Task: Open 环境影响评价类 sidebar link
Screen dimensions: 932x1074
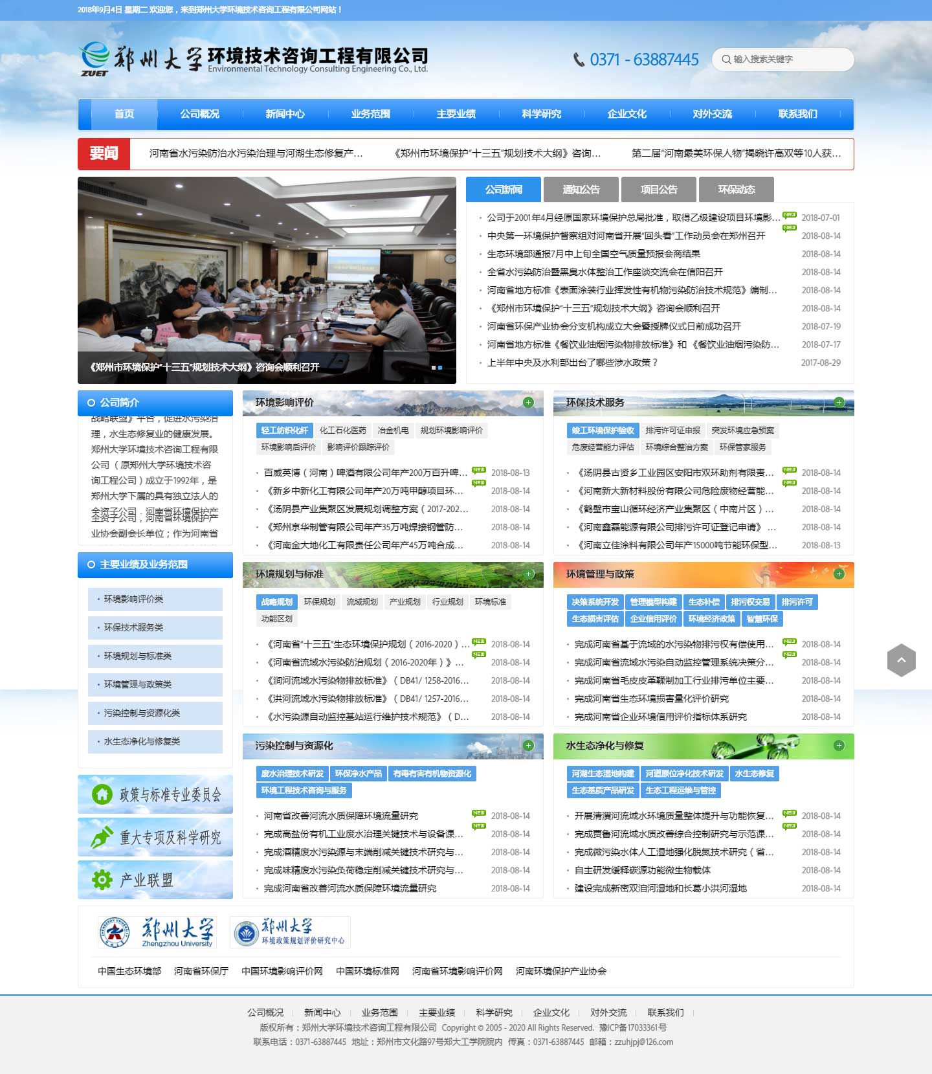Action: (155, 599)
